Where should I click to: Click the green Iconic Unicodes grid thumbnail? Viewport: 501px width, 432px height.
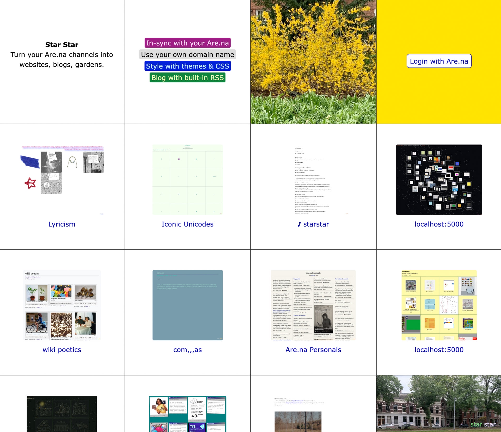pos(187,179)
